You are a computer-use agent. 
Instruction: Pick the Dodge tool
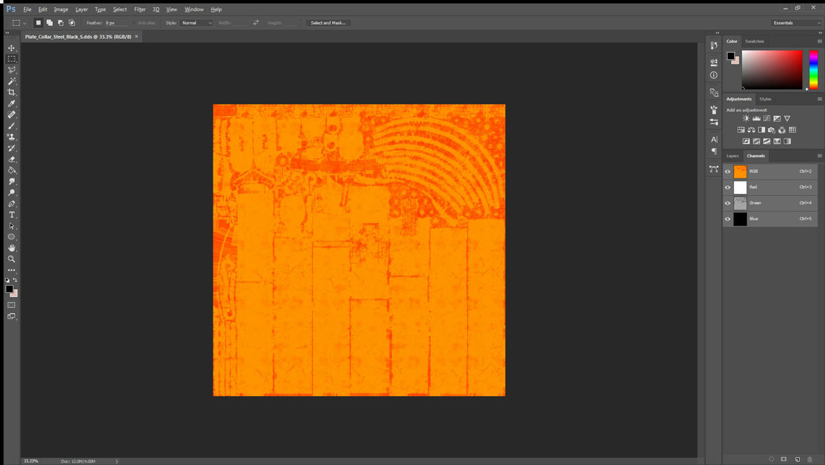coord(12,193)
